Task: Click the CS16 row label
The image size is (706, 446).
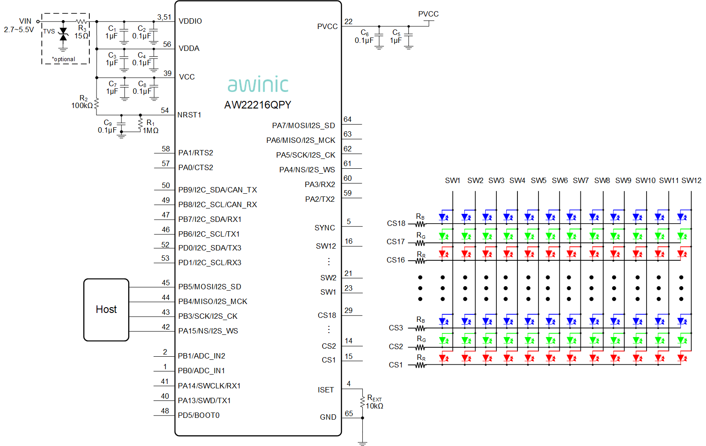Action: 396,260
